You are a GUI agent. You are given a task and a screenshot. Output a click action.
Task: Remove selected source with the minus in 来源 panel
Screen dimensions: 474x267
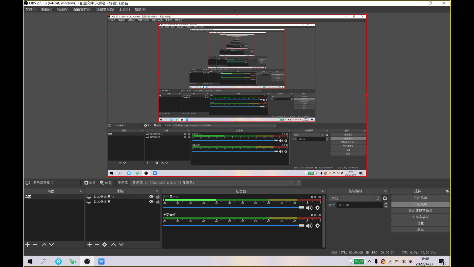click(x=97, y=245)
